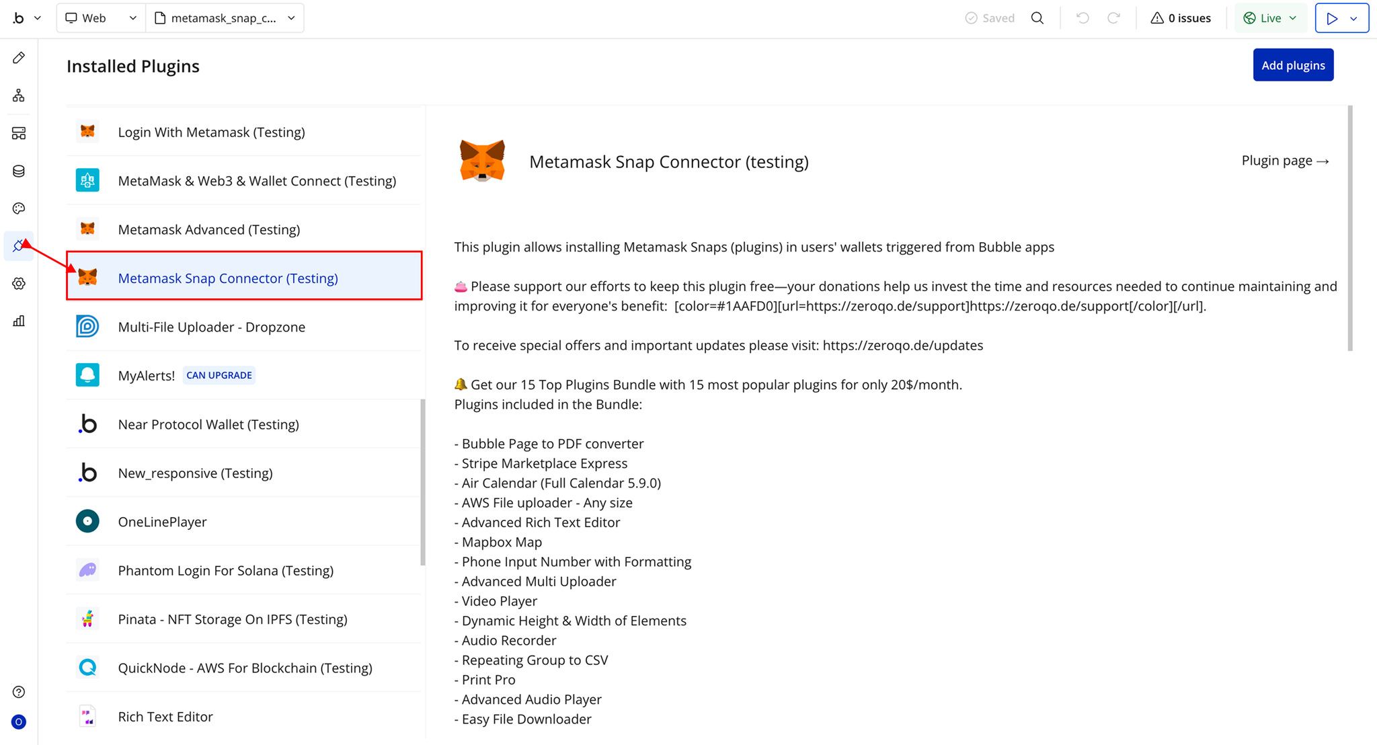The height and width of the screenshot is (745, 1377).
Task: Click the help question mark icon
Action: point(19,692)
